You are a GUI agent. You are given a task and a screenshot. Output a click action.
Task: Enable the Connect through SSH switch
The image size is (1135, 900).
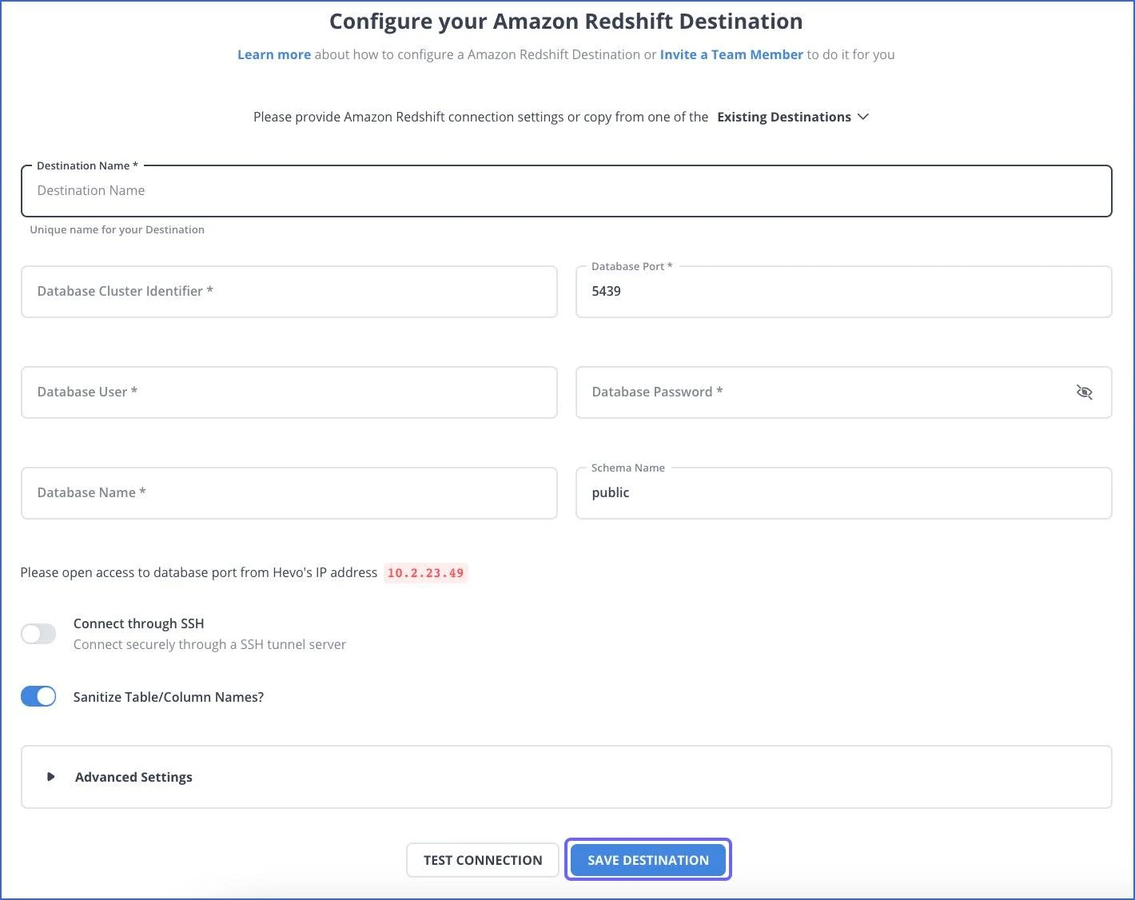(38, 634)
